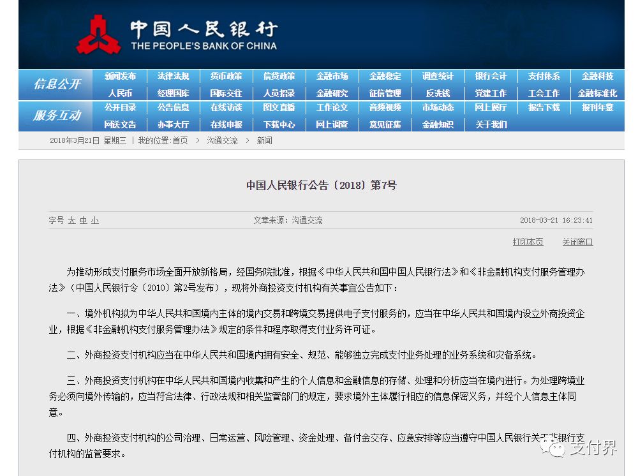Open 新闻发布 navigation item
Screen dimensions: 638x476
point(120,76)
